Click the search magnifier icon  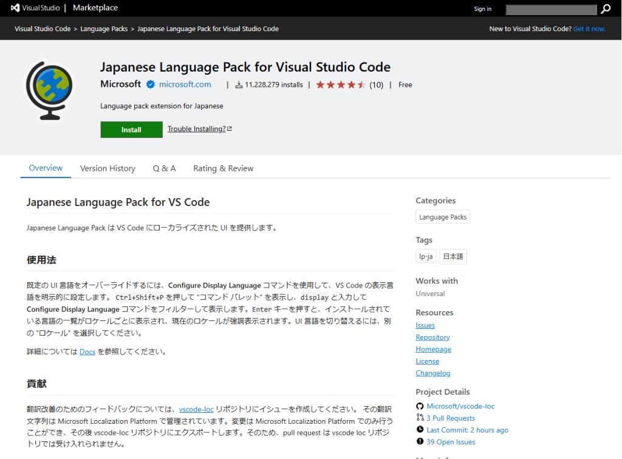[606, 9]
